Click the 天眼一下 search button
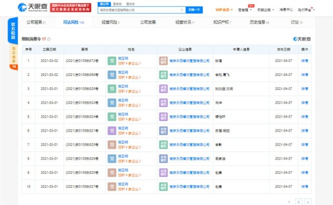The image size is (333, 205). (194, 10)
